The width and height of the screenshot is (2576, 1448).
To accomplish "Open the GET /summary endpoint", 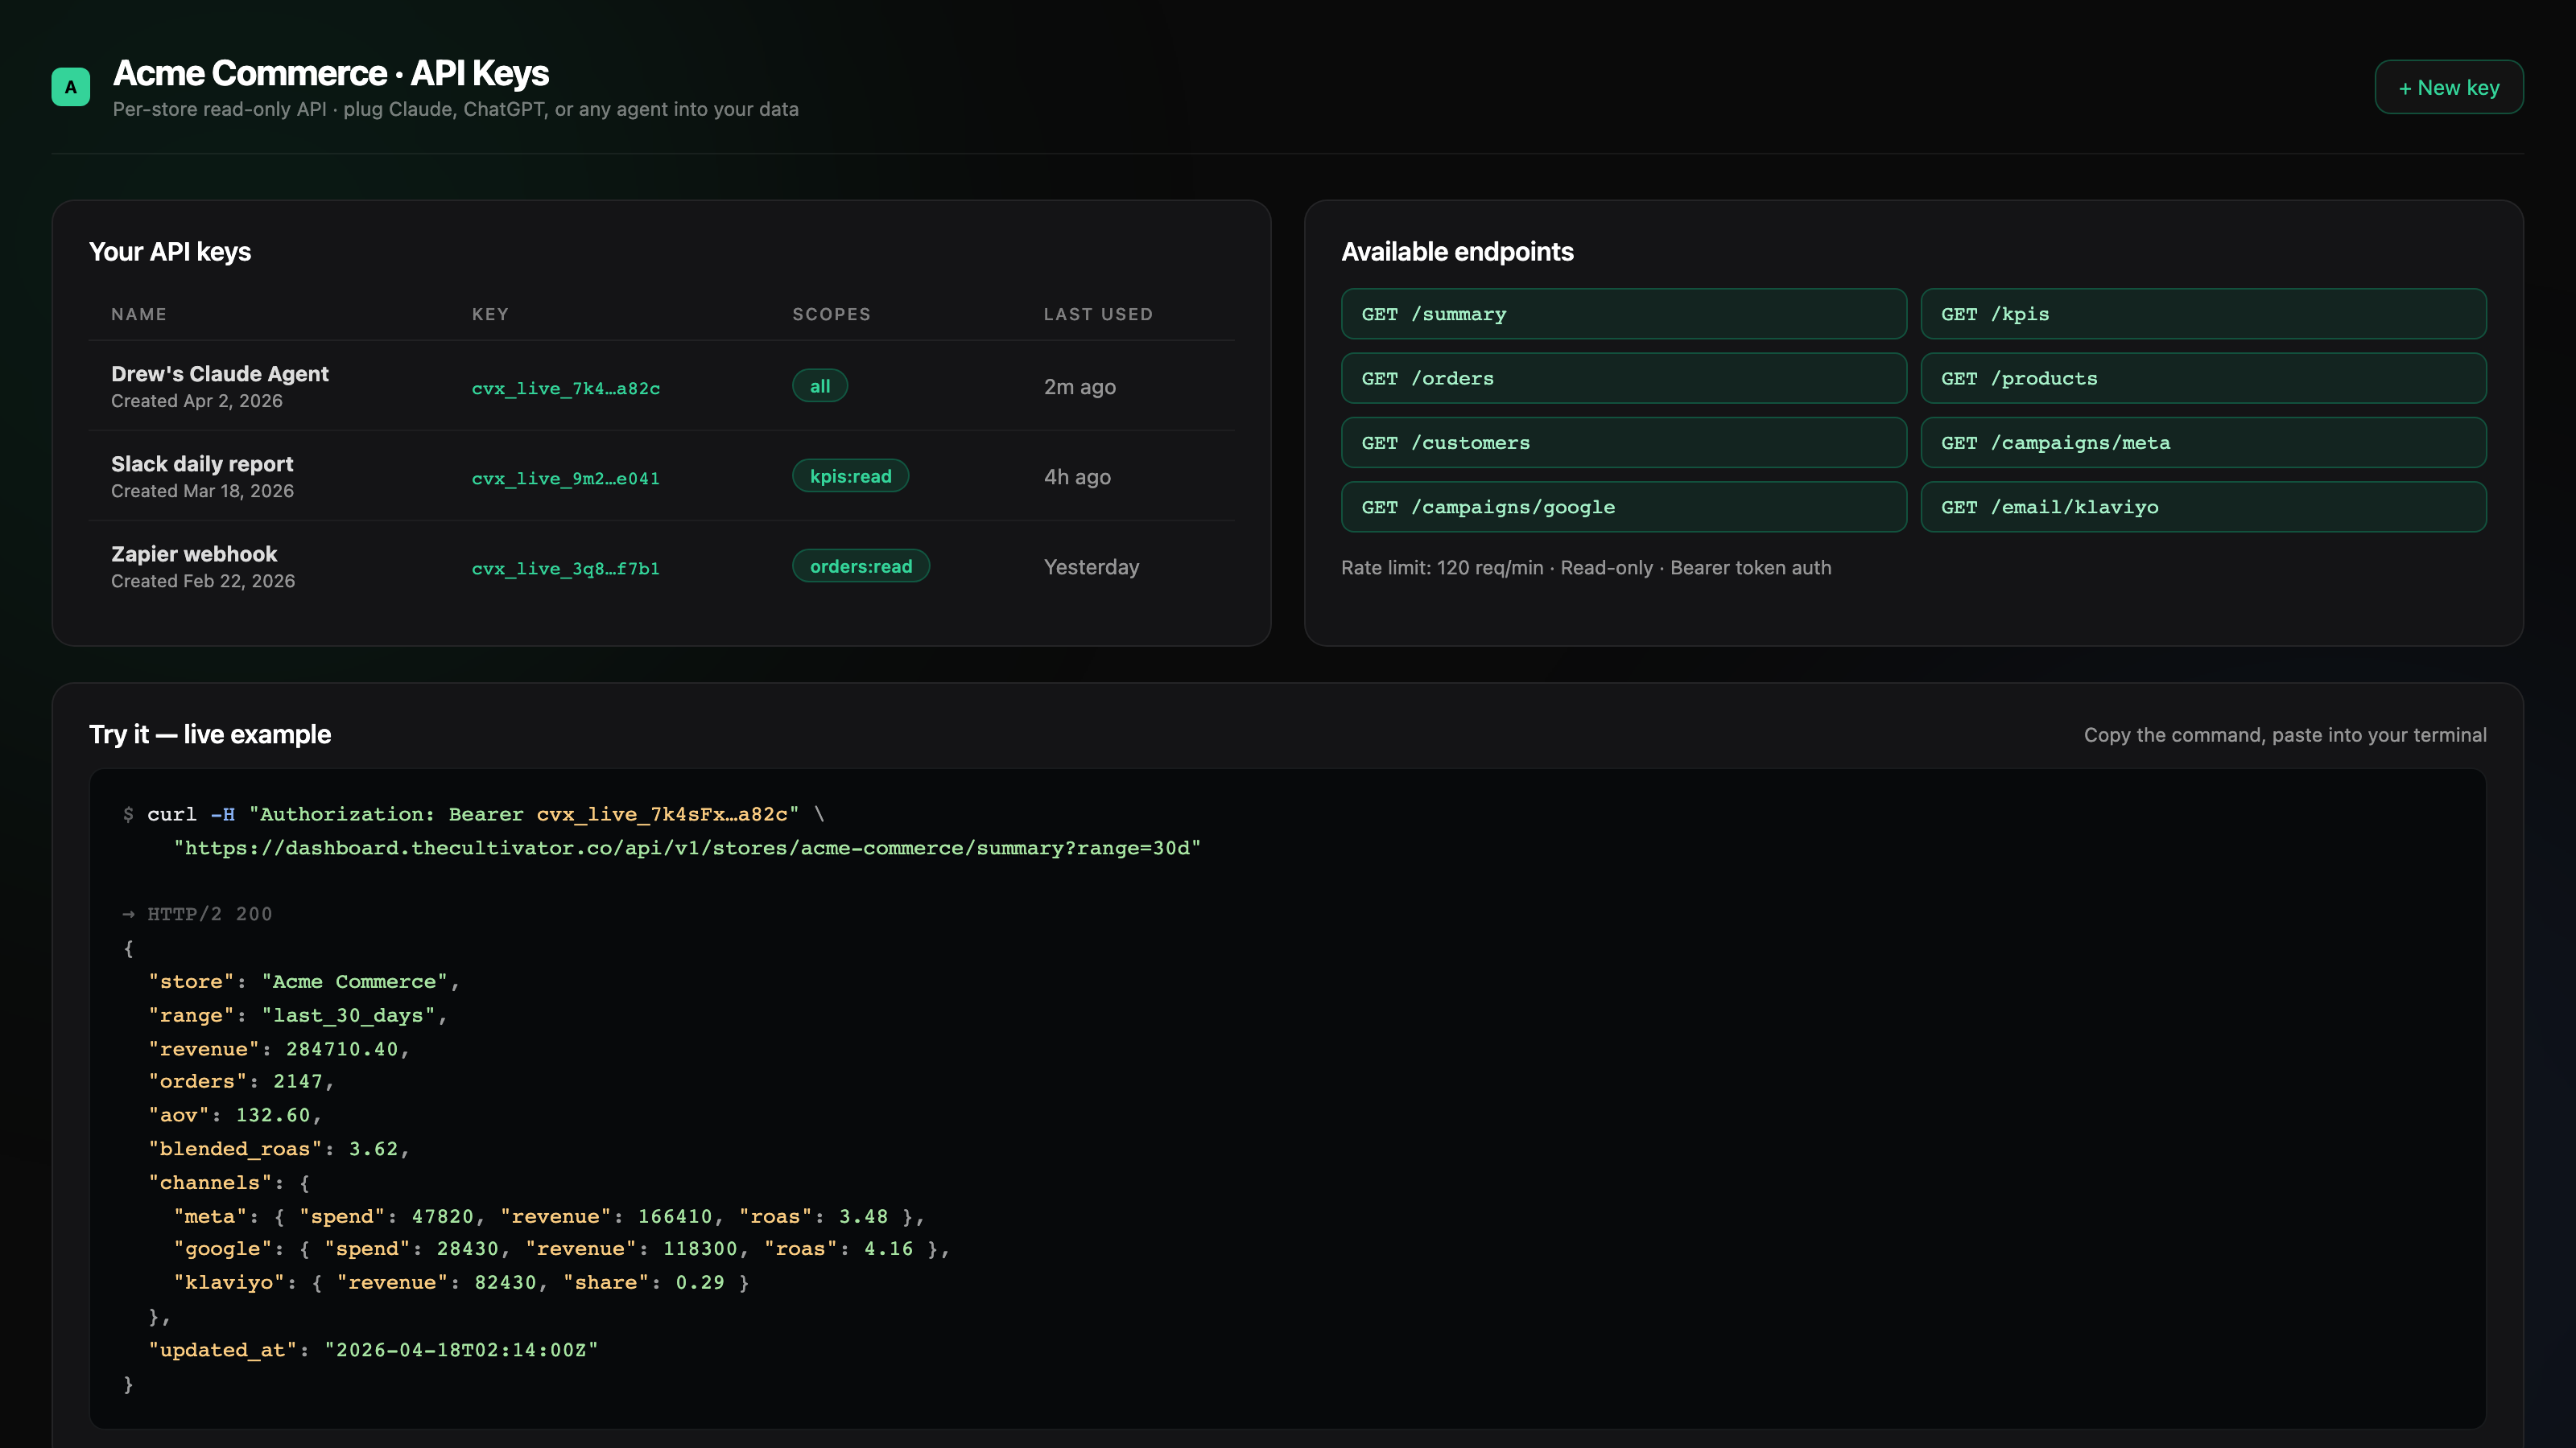I will coord(1624,314).
